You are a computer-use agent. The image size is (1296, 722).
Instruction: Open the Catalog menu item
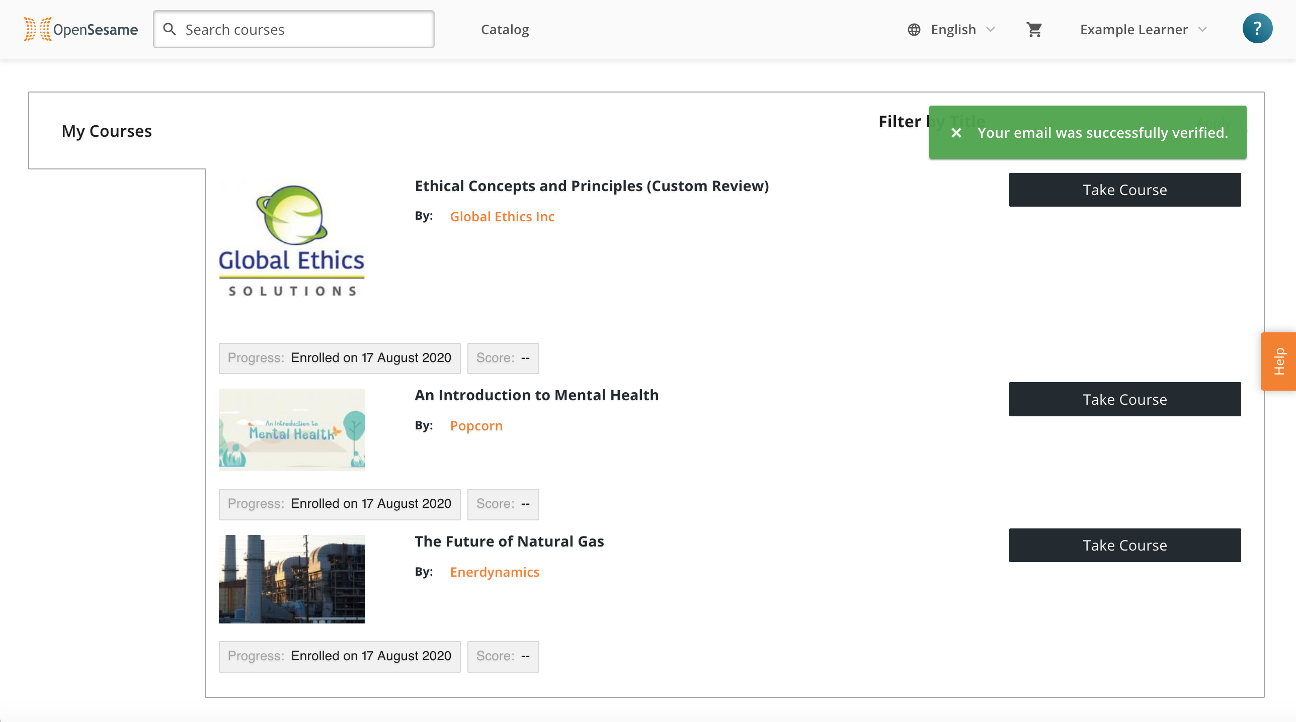click(x=505, y=30)
